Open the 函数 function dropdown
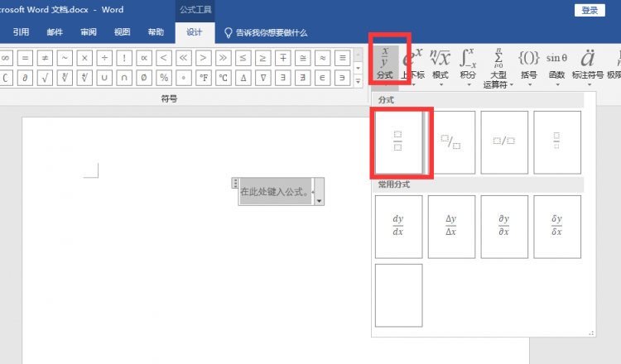 click(557, 65)
